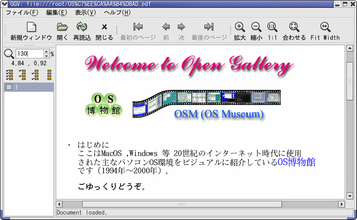The width and height of the screenshot is (357, 220).
Task: Click the zoom percentage input field
Action: point(30,54)
